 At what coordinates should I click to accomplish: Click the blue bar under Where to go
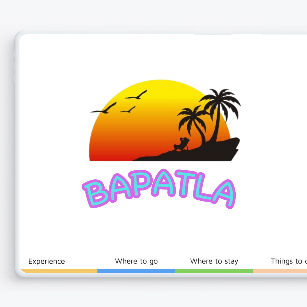point(136,271)
